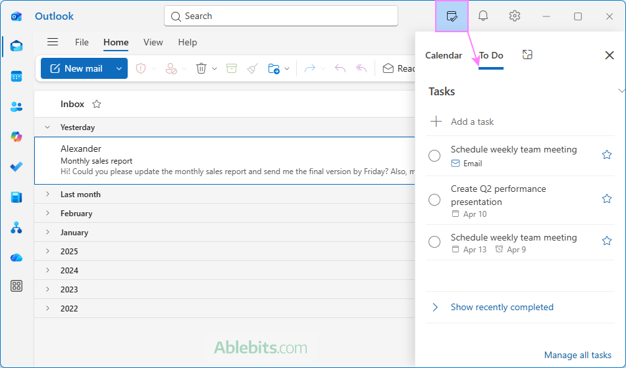Image resolution: width=626 pixels, height=368 pixels.
Task: Expand the February group
Action: pos(47,214)
